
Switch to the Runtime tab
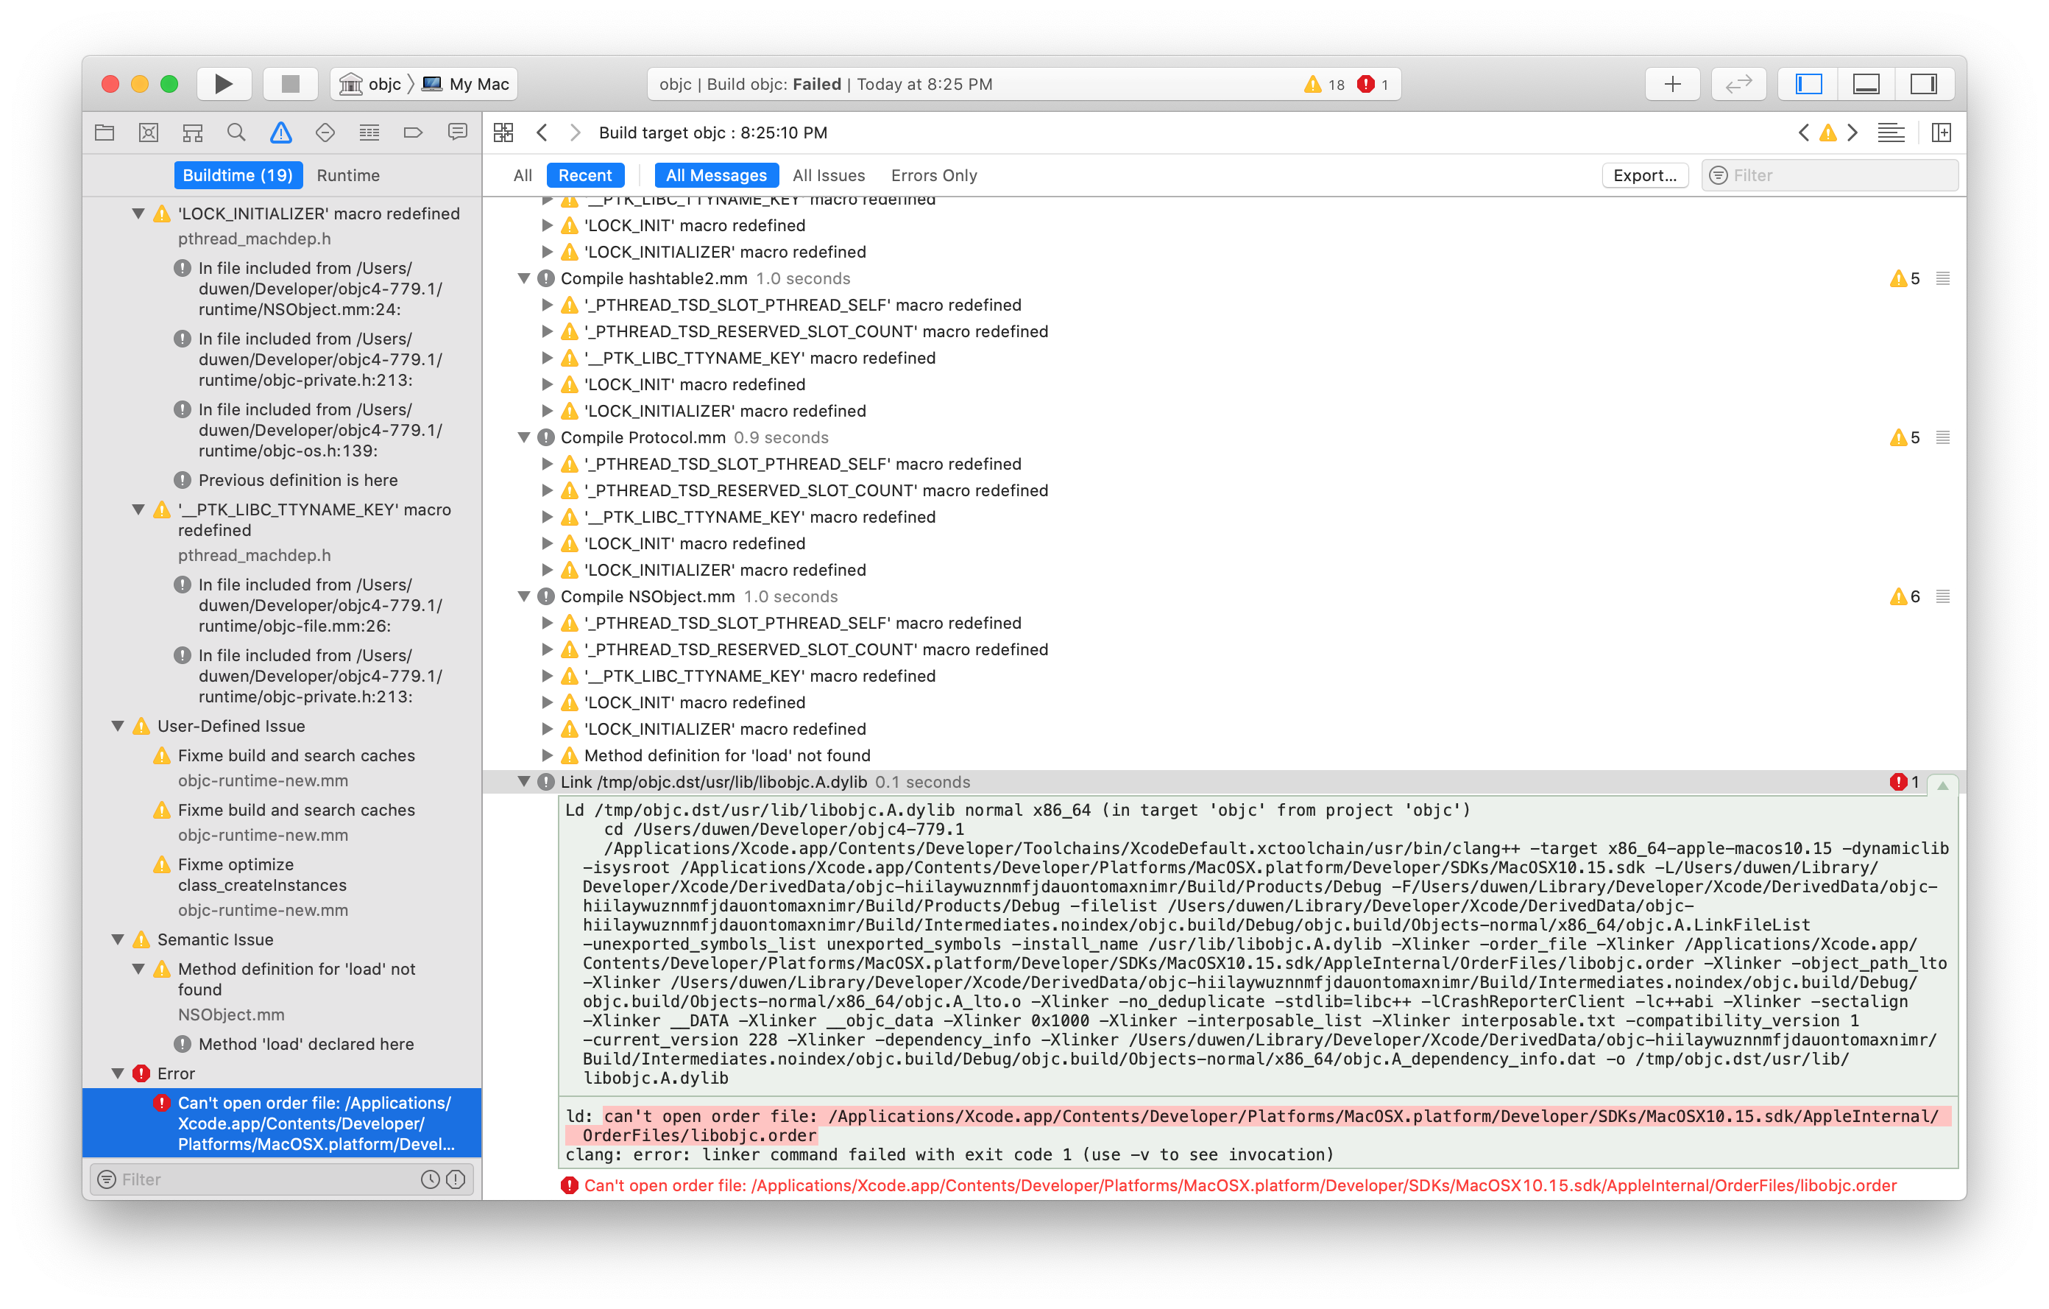pos(348,174)
